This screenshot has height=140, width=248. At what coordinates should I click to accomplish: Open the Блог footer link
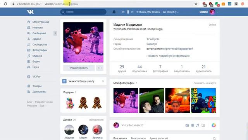click(29, 102)
